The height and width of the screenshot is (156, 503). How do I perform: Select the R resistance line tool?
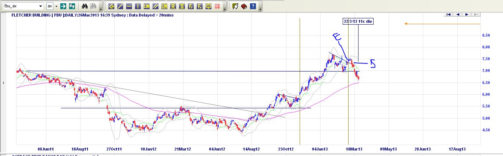point(173,6)
